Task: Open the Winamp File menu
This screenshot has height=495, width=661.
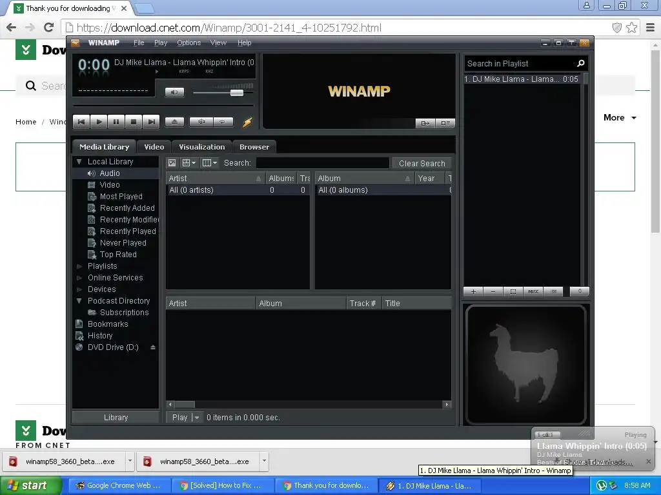Action: (139, 43)
